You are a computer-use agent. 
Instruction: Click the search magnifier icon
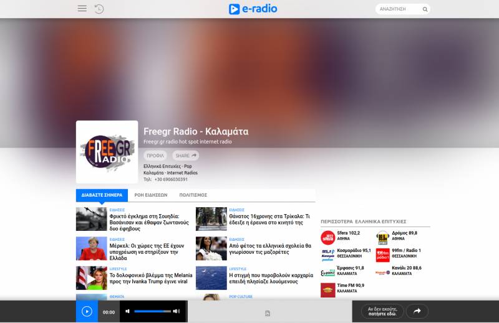coord(425,9)
